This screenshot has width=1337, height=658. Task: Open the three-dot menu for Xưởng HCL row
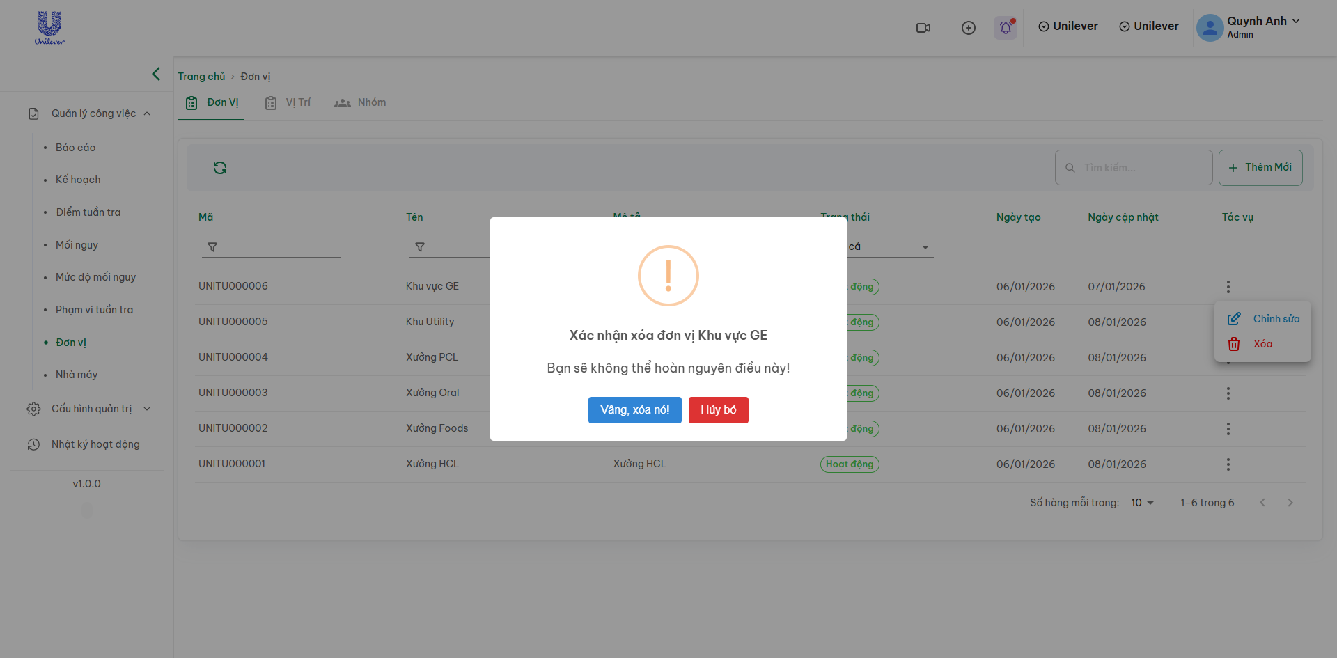click(x=1228, y=464)
